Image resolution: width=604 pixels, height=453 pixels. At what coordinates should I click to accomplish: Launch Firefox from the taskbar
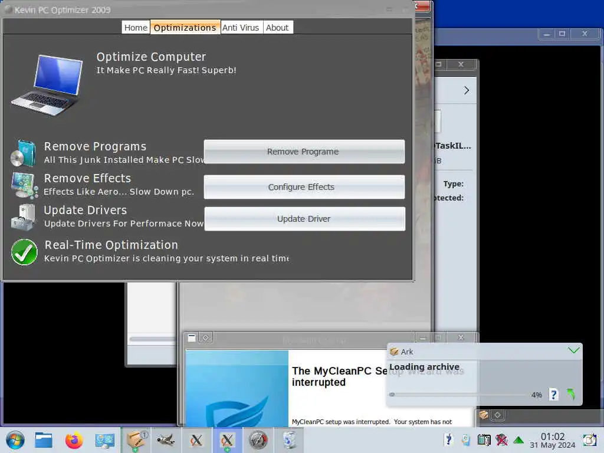pyautogui.click(x=74, y=440)
